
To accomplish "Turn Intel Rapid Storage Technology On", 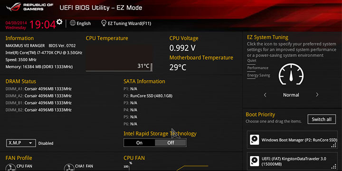I will point(139,142).
